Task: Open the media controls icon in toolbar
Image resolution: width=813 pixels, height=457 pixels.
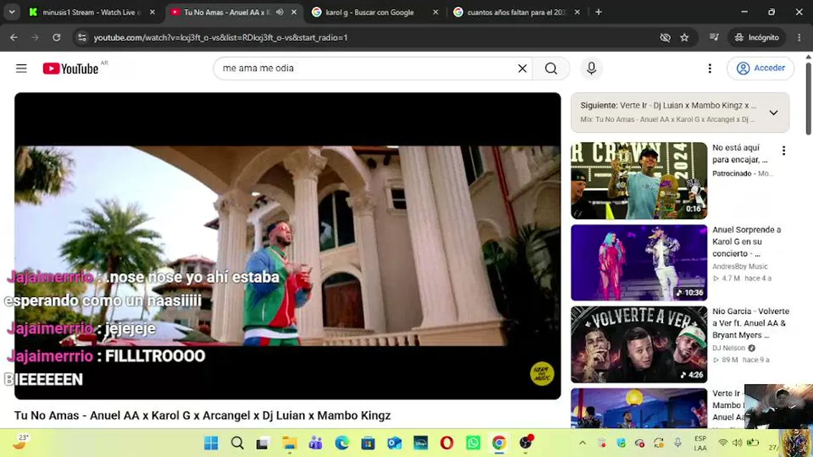Action: click(714, 37)
